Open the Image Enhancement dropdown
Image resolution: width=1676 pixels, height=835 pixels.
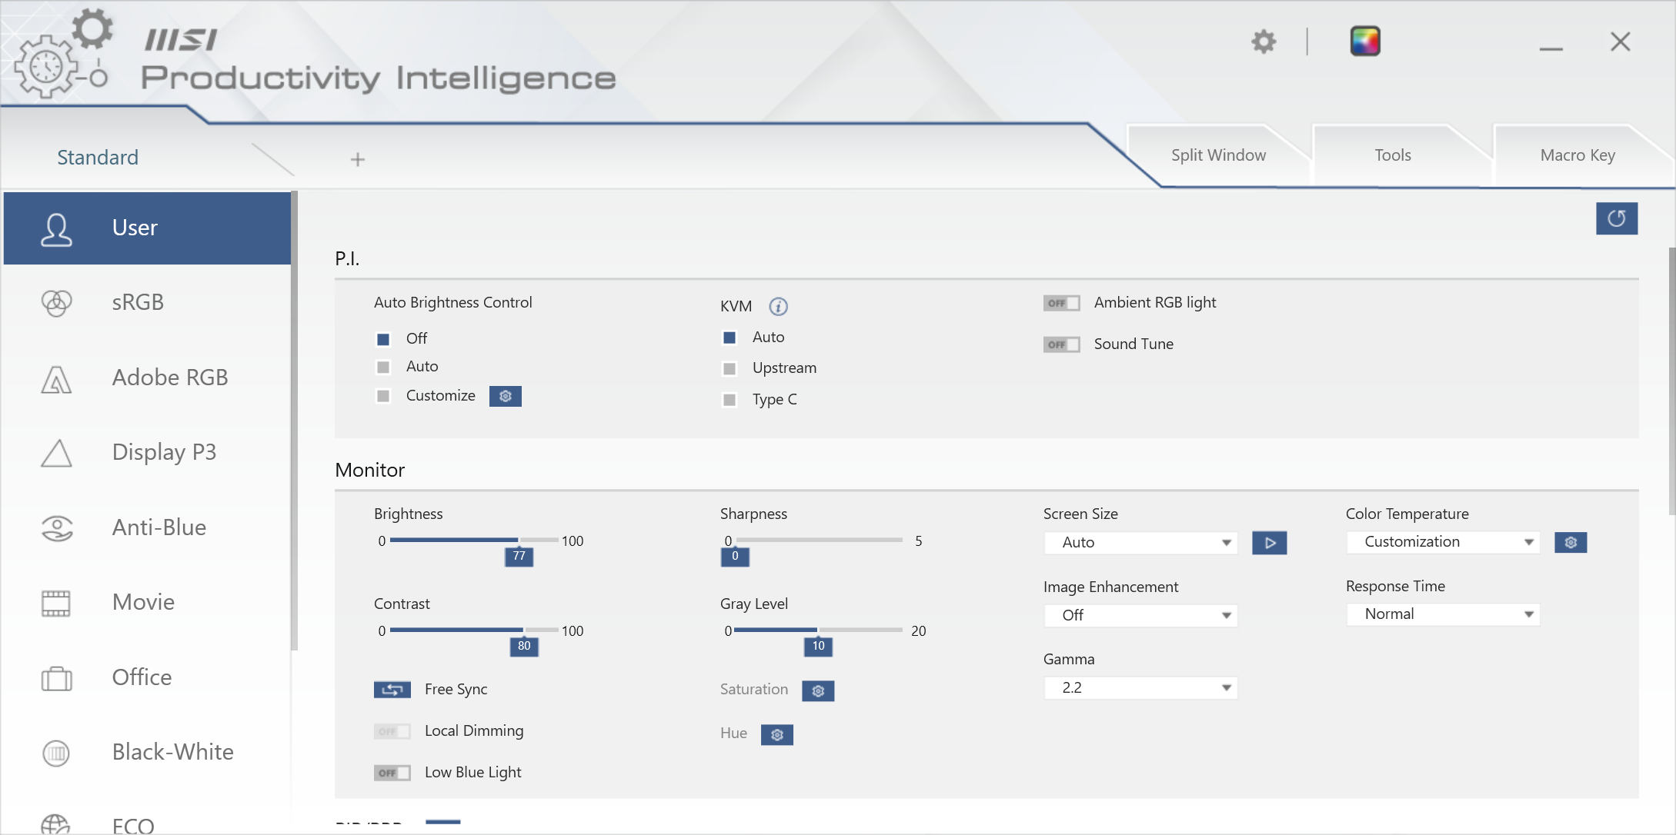tap(1140, 616)
